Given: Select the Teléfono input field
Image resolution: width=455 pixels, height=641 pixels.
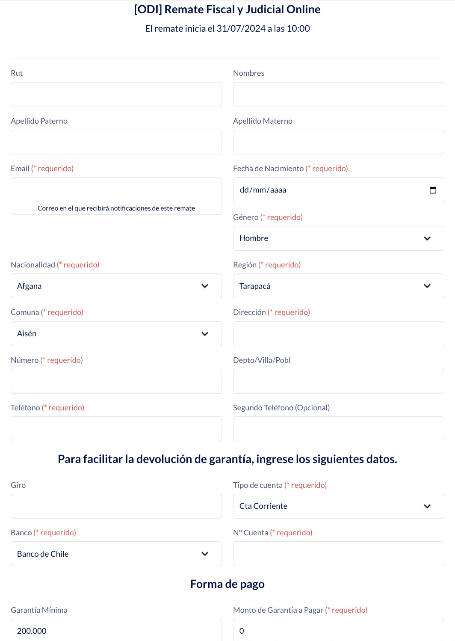Looking at the screenshot, I should pyautogui.click(x=116, y=429).
